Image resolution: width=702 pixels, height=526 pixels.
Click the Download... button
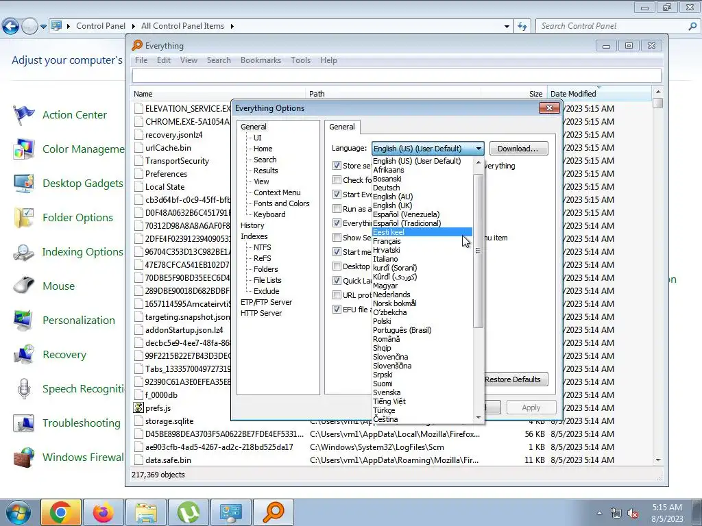(518, 149)
